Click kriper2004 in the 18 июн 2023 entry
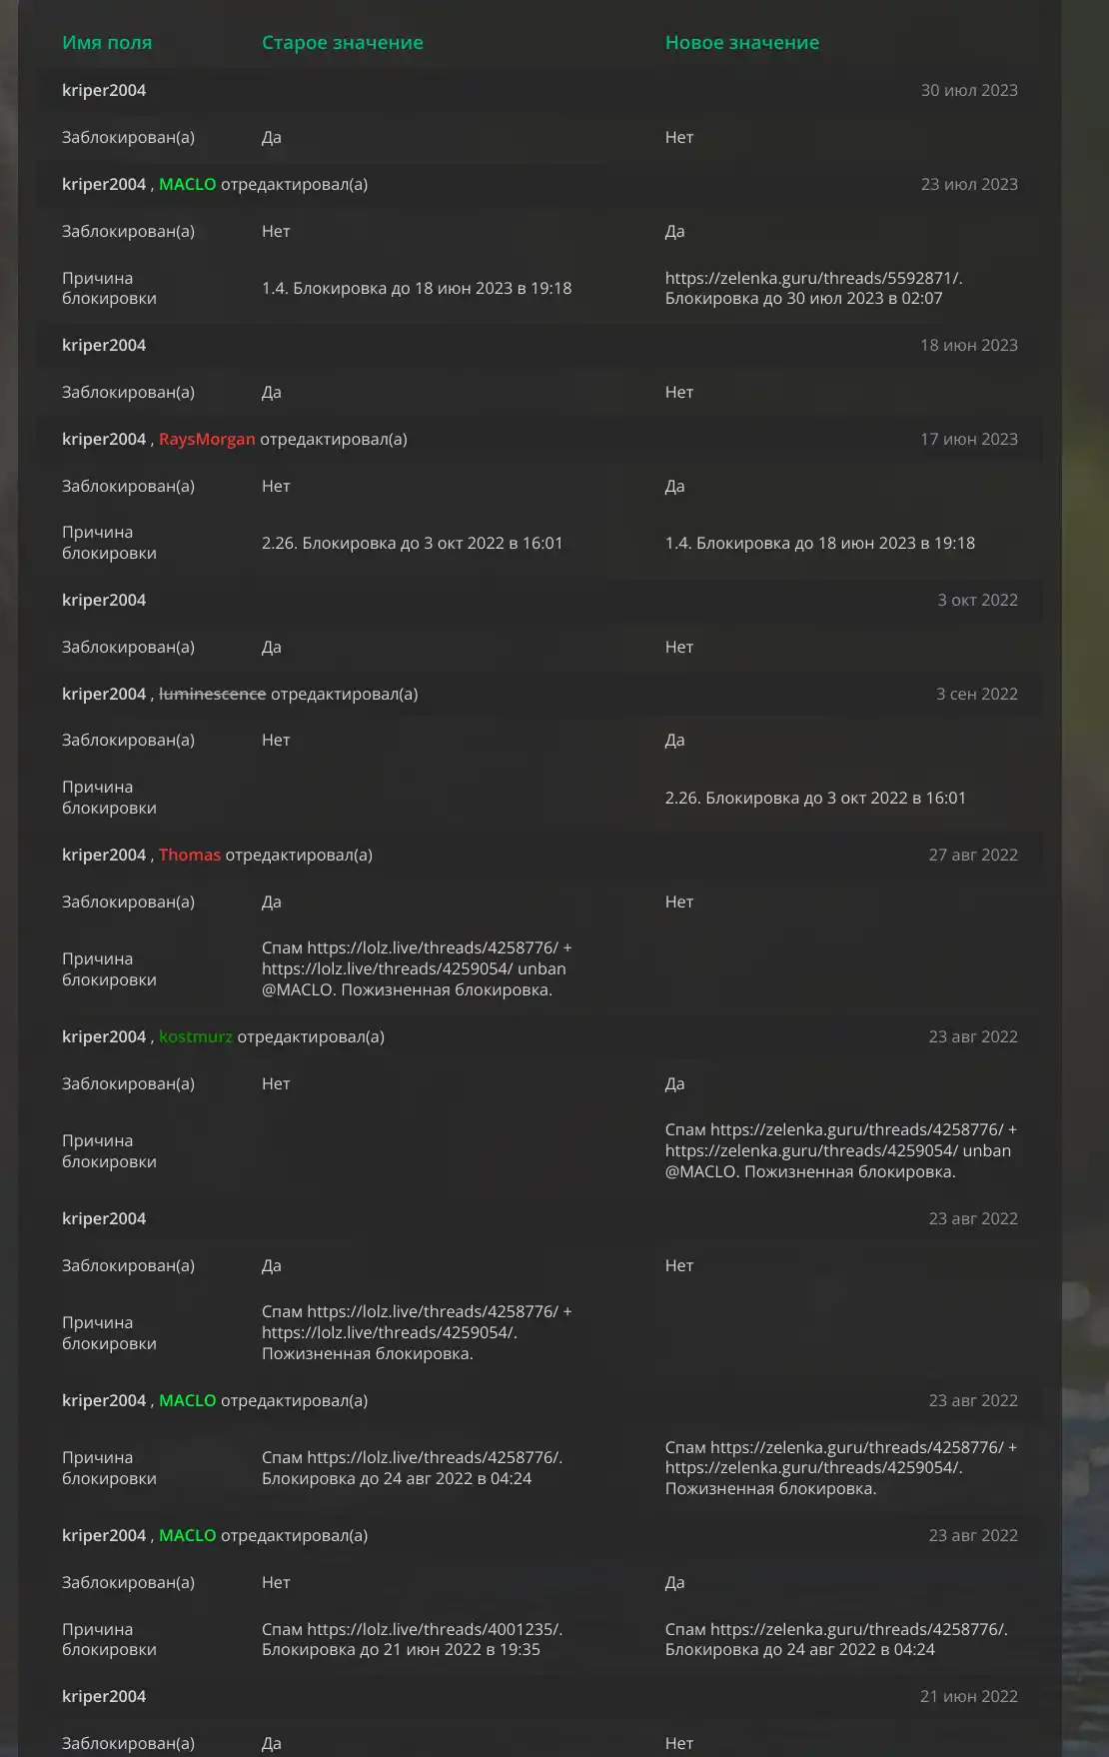1109x1757 pixels. (104, 345)
